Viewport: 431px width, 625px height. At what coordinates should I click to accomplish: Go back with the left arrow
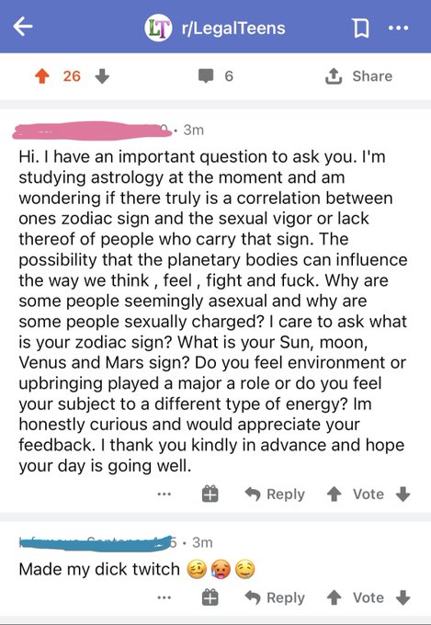point(23,27)
